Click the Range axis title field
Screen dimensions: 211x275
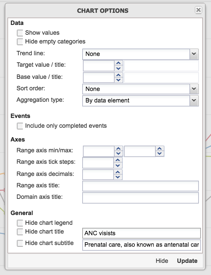tap(140, 186)
